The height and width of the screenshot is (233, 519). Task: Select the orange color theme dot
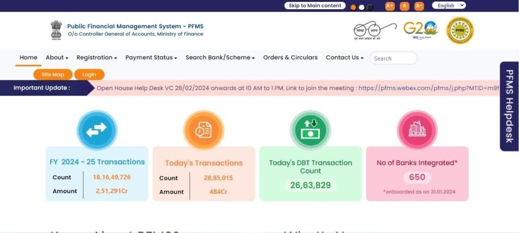353,7
